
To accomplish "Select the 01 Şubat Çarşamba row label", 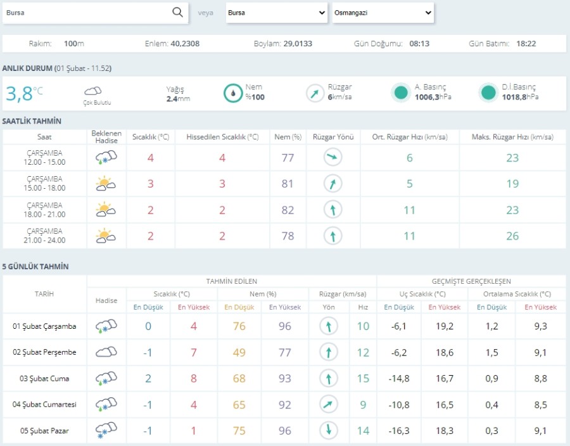I will pos(44,326).
